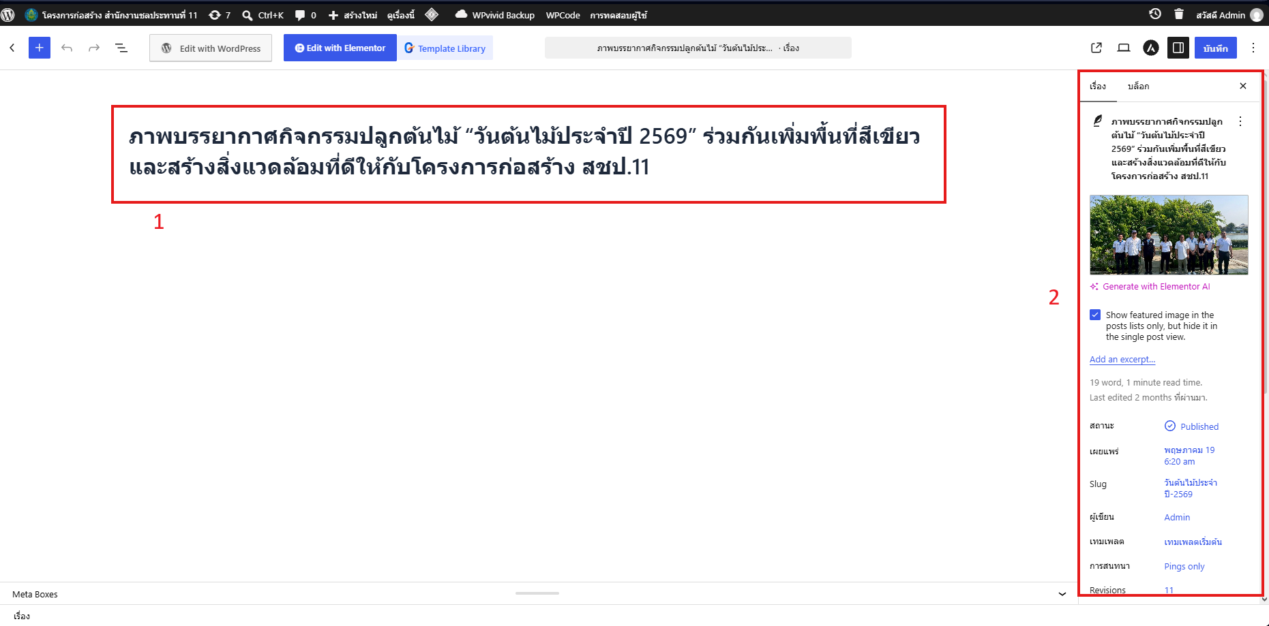Open the Ctrl+K search command palette
This screenshot has width=1269, height=626.
263,14
